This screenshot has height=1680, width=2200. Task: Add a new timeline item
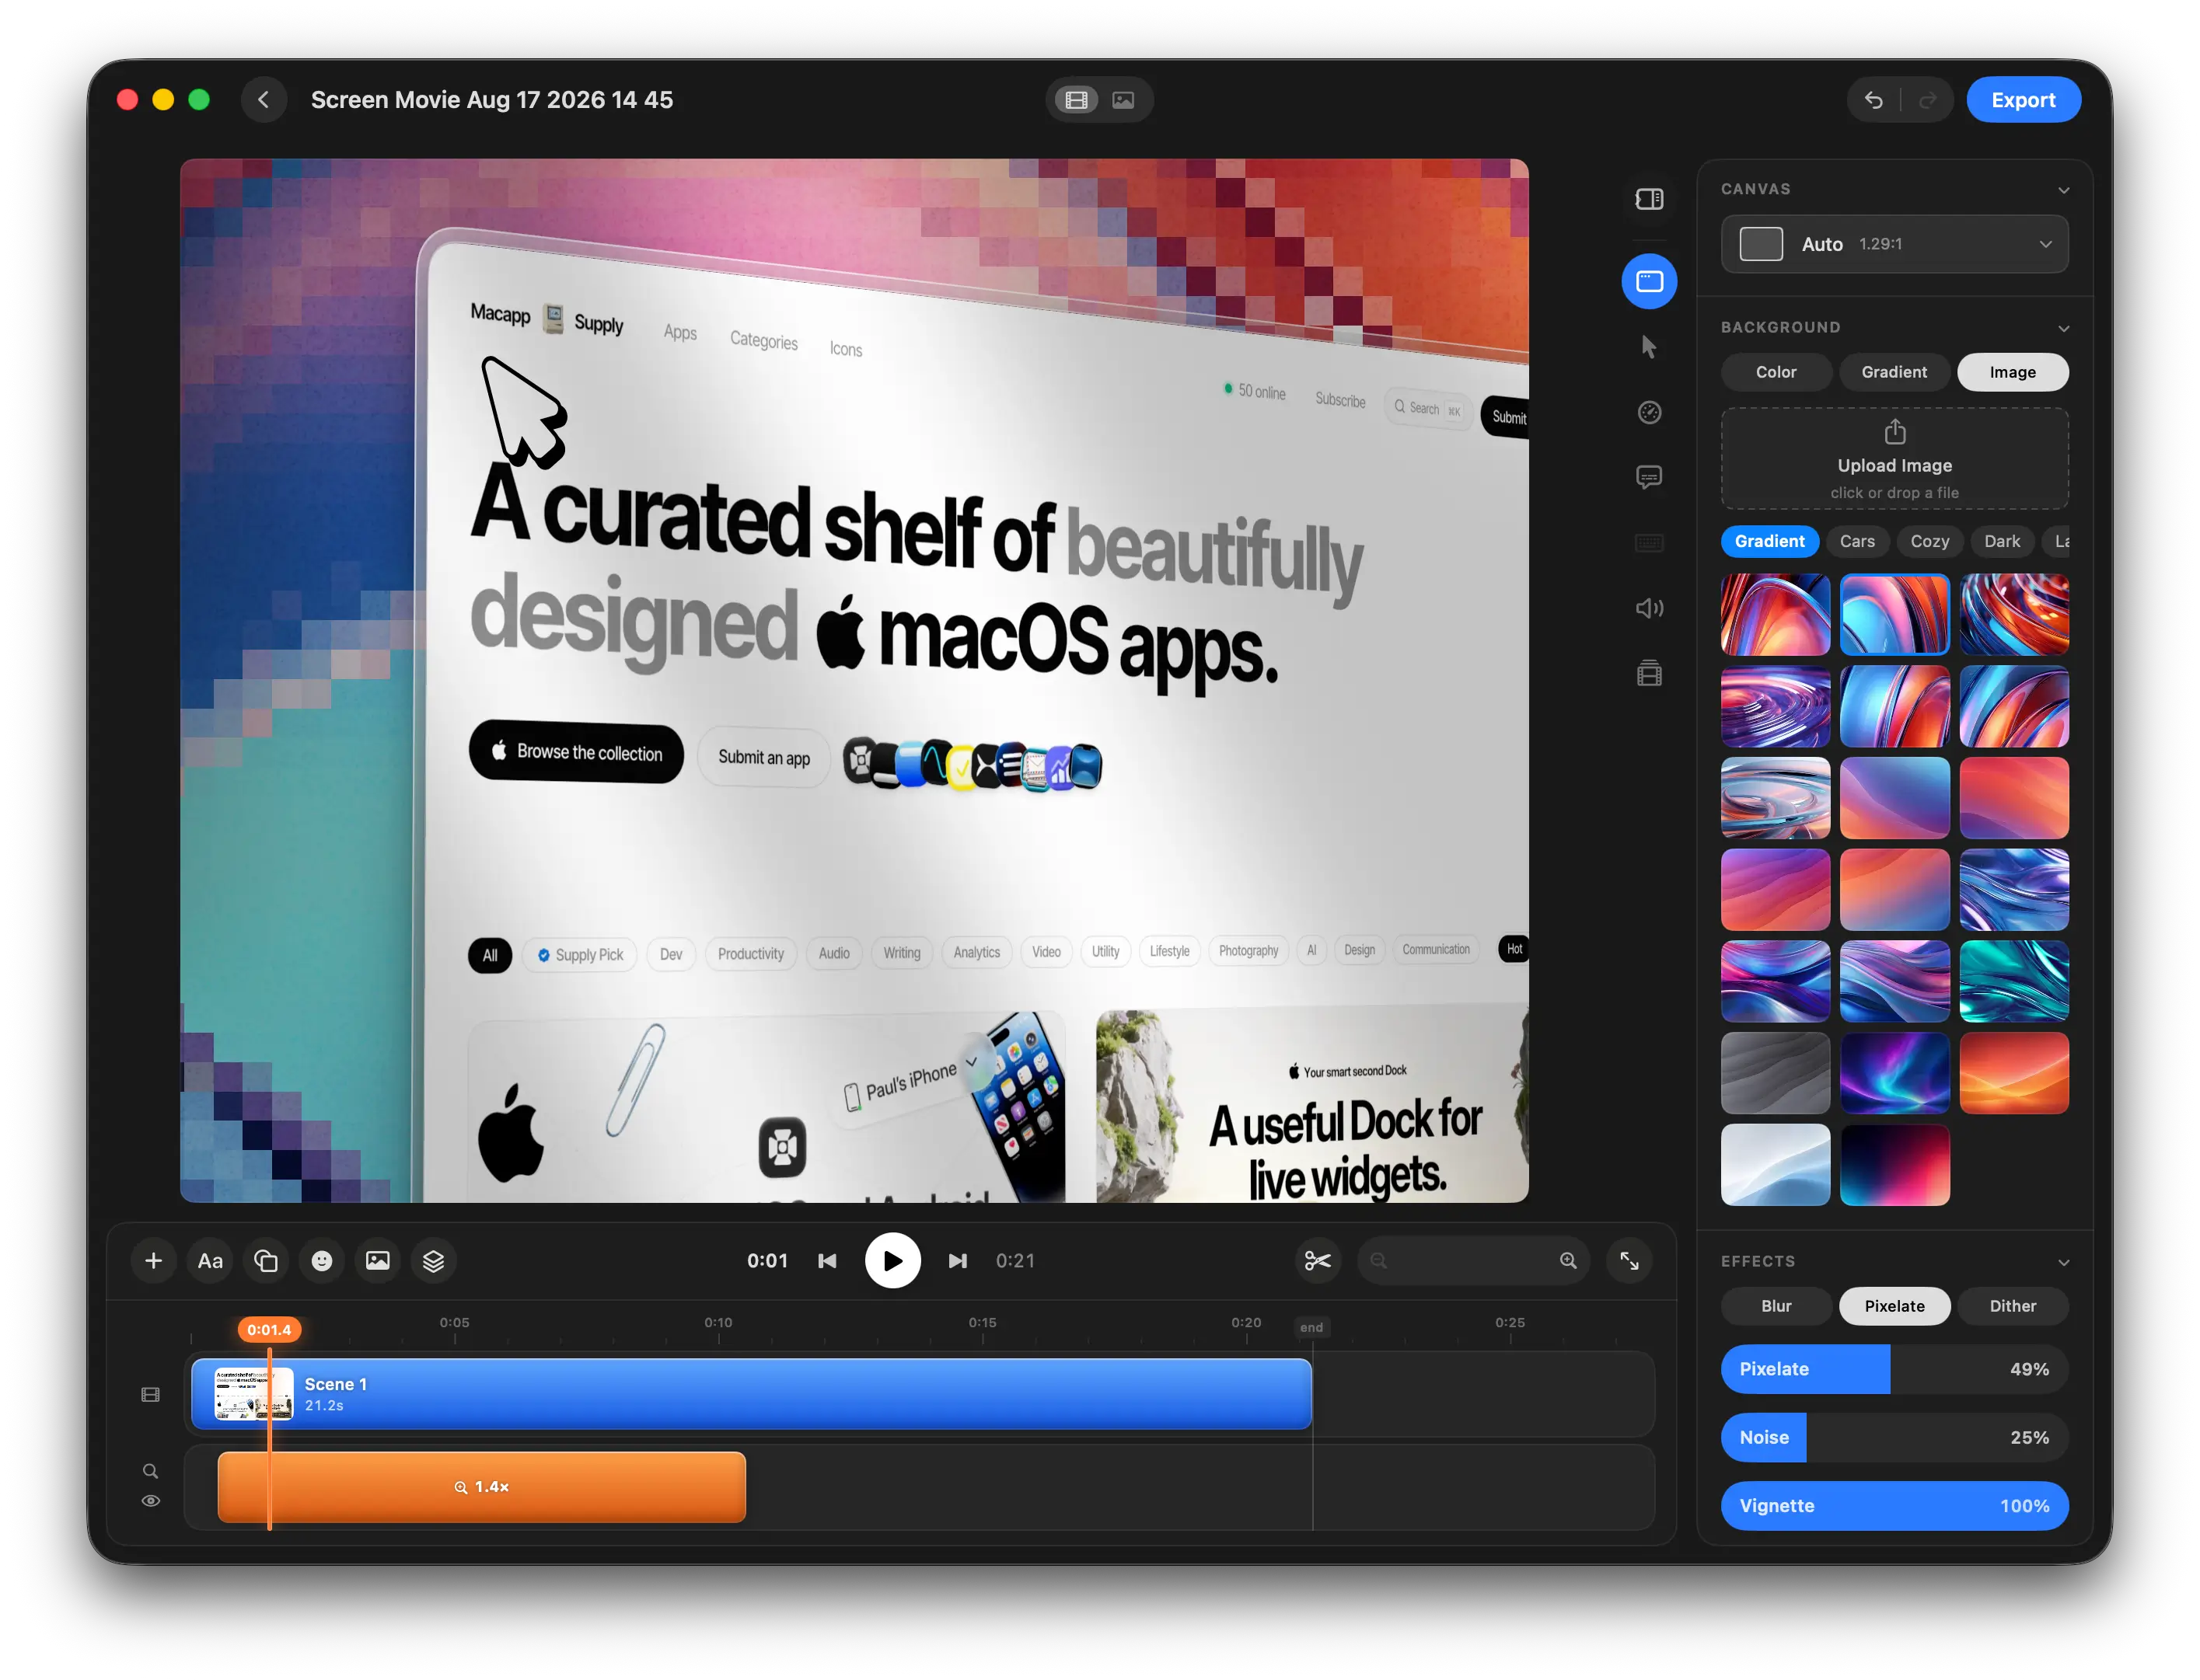pyautogui.click(x=153, y=1261)
